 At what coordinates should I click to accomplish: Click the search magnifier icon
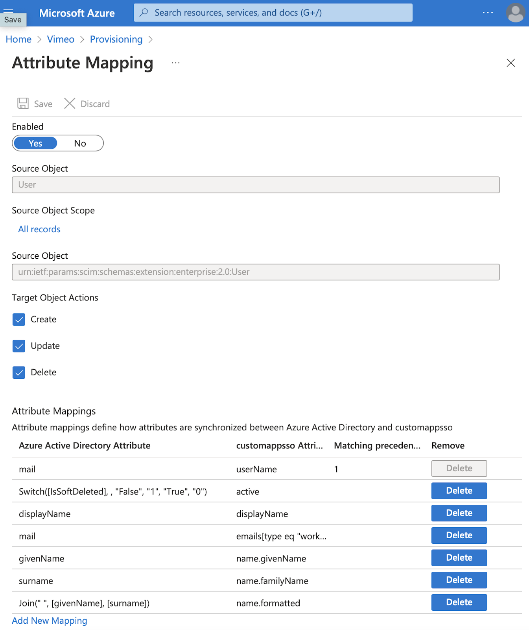click(x=144, y=13)
